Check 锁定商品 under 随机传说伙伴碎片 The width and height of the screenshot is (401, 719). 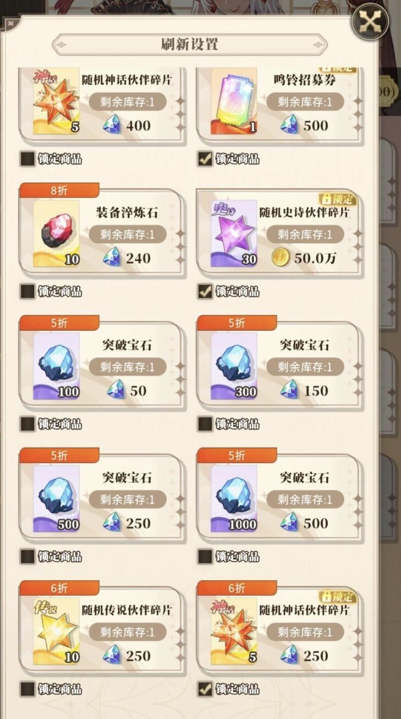(x=28, y=689)
